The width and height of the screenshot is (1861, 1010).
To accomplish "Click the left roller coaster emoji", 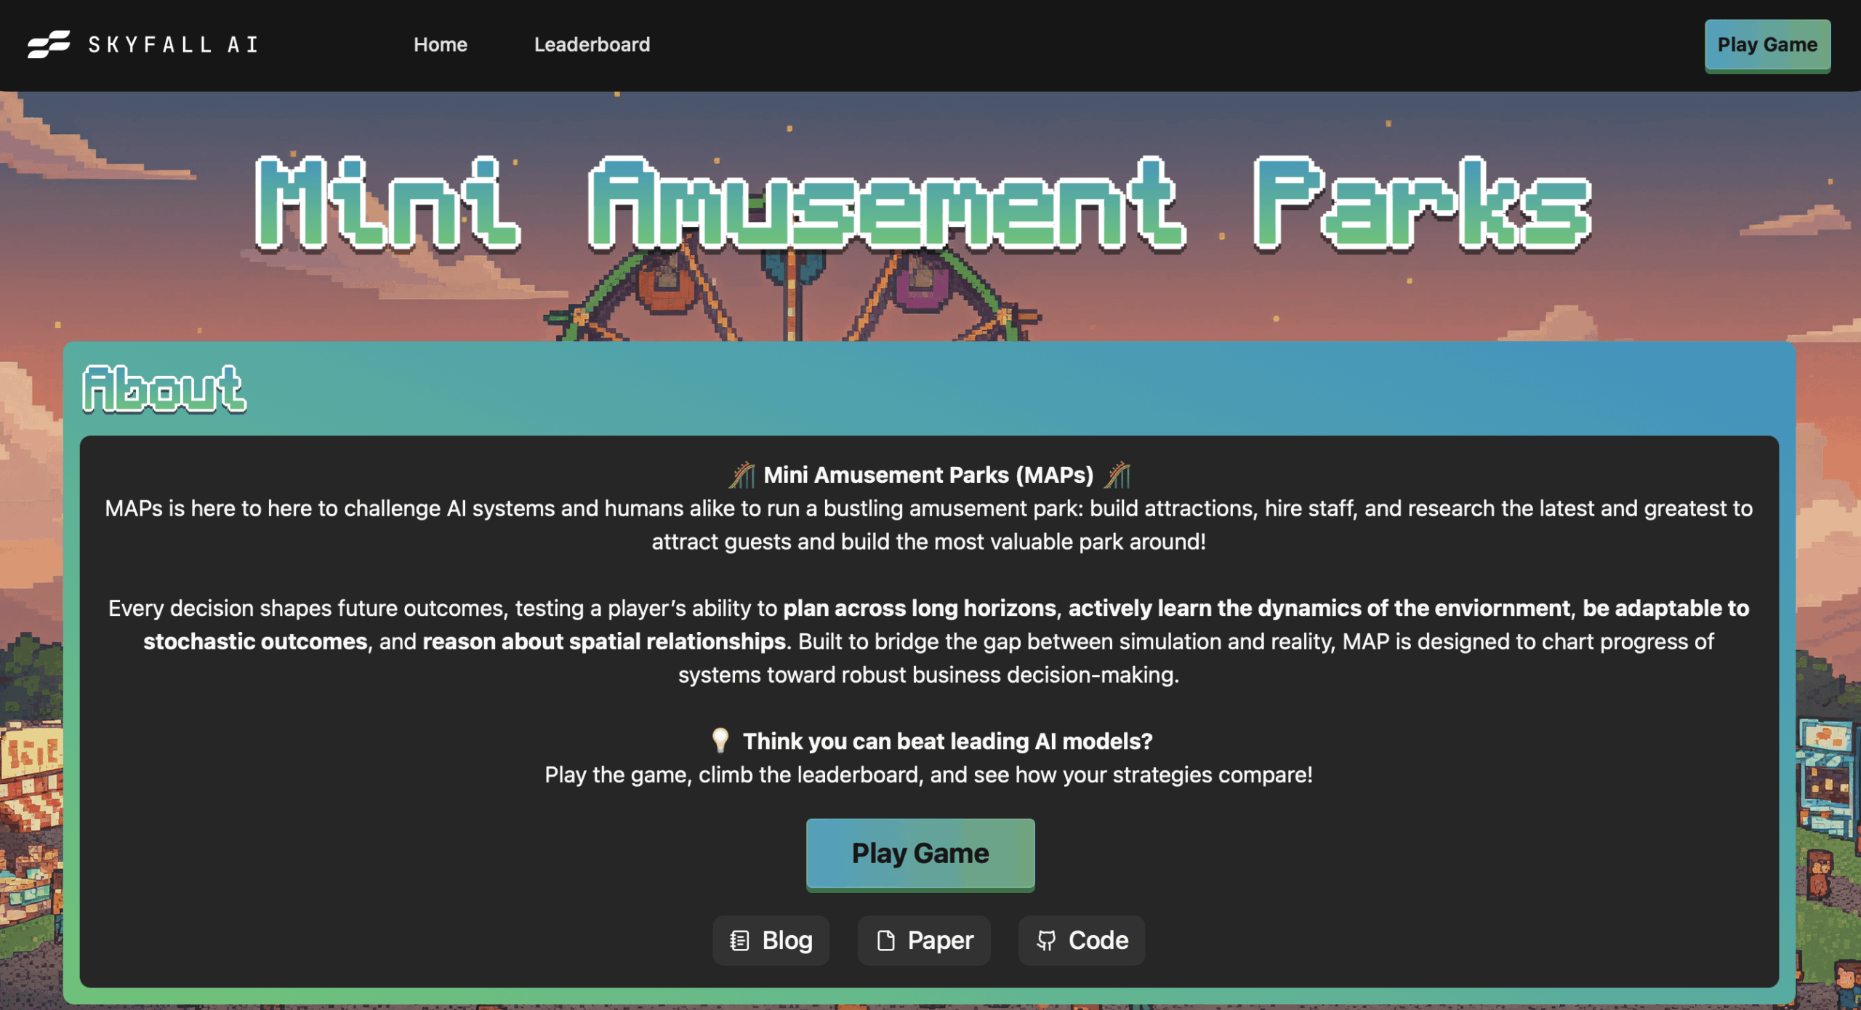I will click(x=741, y=475).
